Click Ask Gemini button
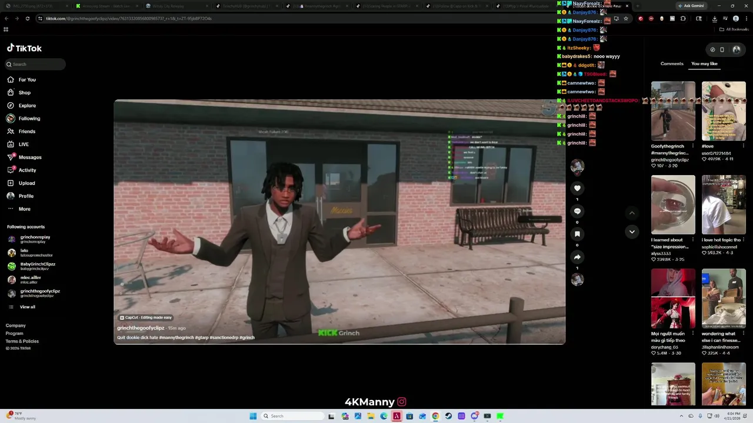 pyautogui.click(x=691, y=6)
